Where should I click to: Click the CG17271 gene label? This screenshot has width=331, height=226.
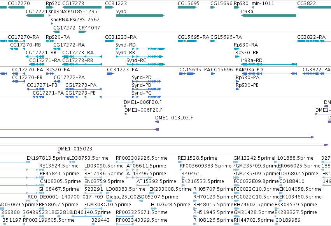point(37,11)
